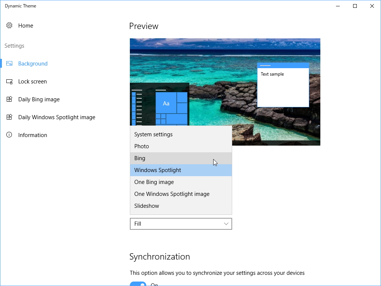Choose One Windows Spotlight image option
381x286 pixels.
[x=181, y=194]
